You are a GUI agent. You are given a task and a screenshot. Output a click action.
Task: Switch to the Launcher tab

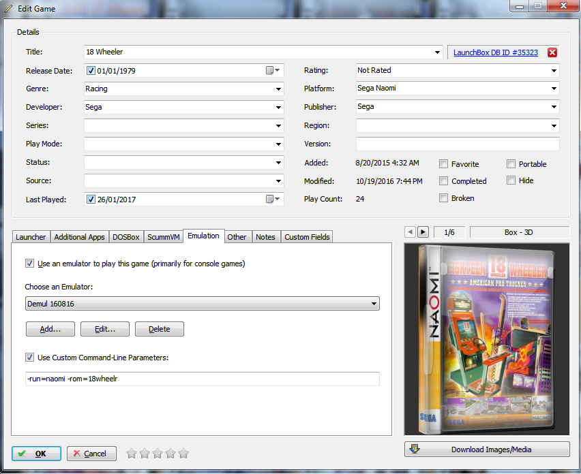[31, 237]
